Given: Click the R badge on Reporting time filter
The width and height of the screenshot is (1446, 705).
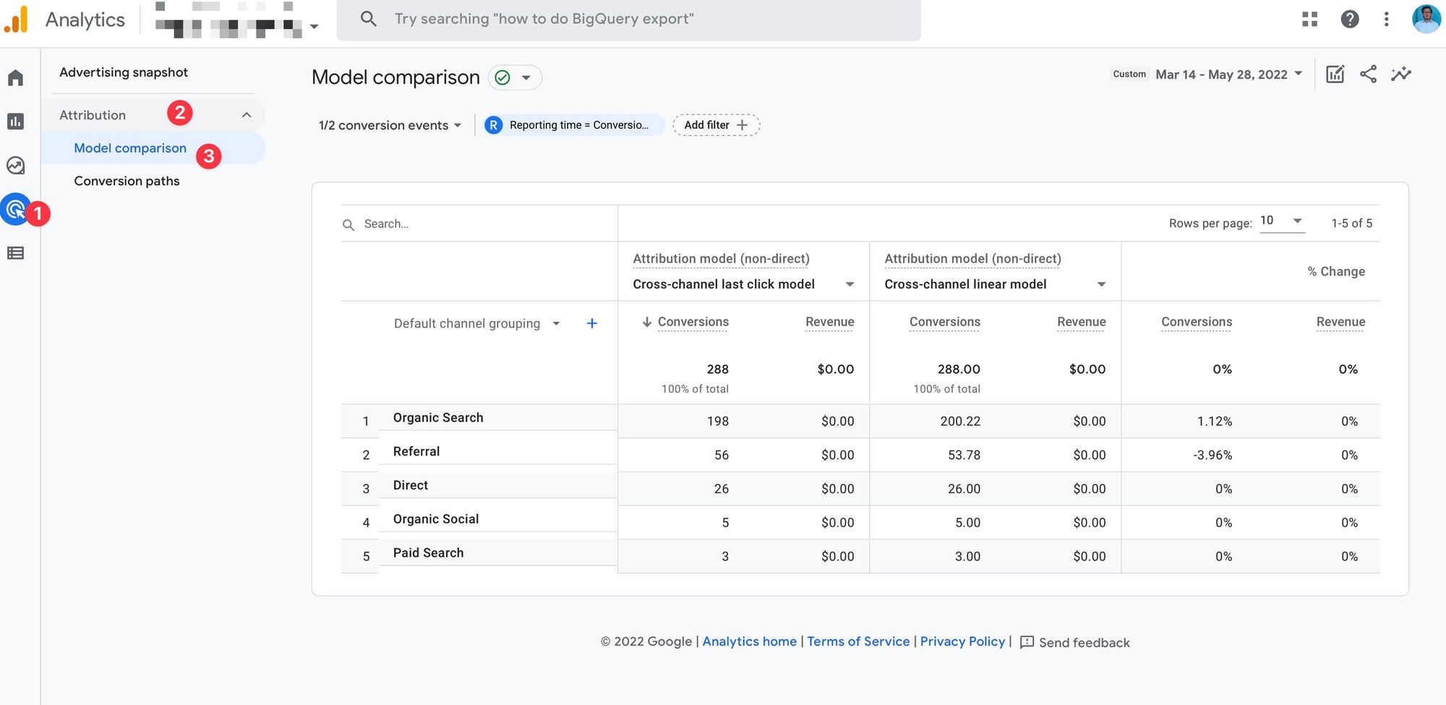Looking at the screenshot, I should (493, 125).
